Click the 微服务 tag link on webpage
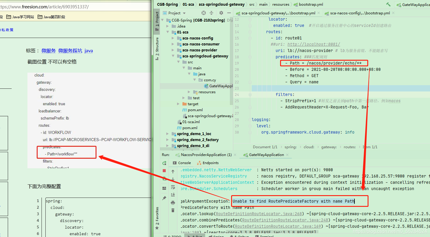The width and height of the screenshot is (430, 237). click(49, 51)
